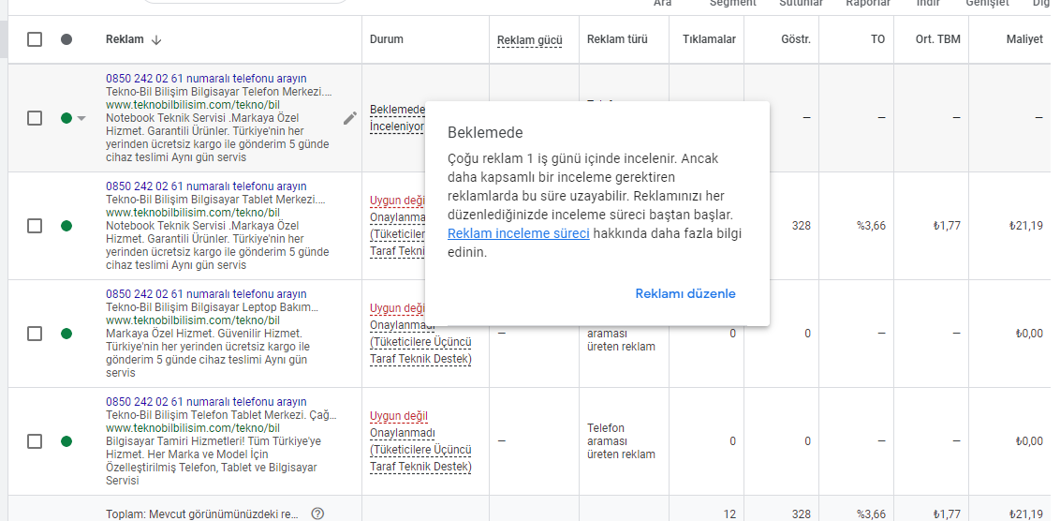Click 'Telefon araması üreten reklam' in last ad row
This screenshot has height=521, width=1060.
pos(621,441)
